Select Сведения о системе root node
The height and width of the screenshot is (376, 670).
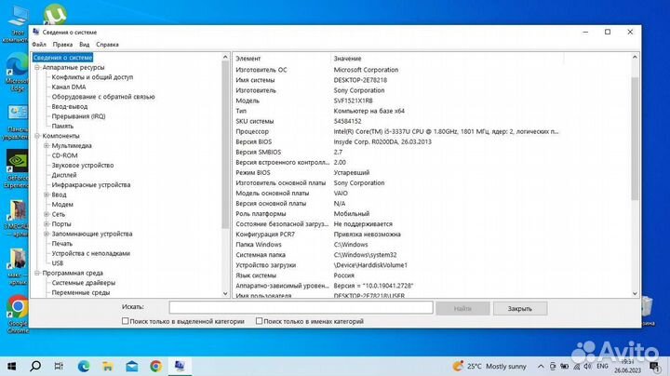(63, 58)
